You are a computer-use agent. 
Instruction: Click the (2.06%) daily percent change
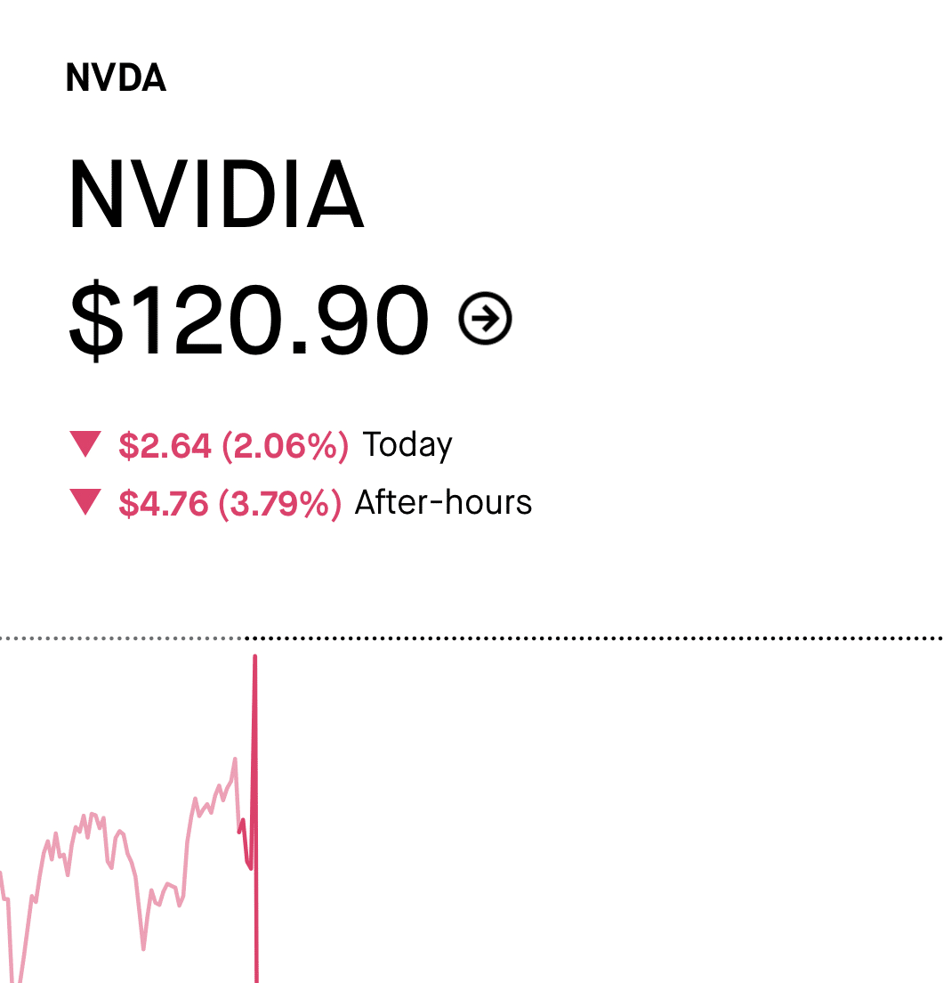click(285, 445)
